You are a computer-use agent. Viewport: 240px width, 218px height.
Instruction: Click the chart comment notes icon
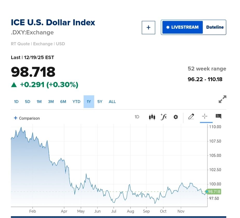(x=218, y=117)
